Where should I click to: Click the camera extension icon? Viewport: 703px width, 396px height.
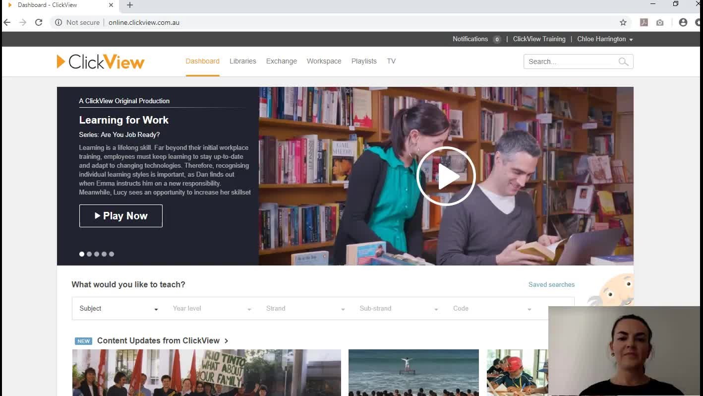click(660, 22)
